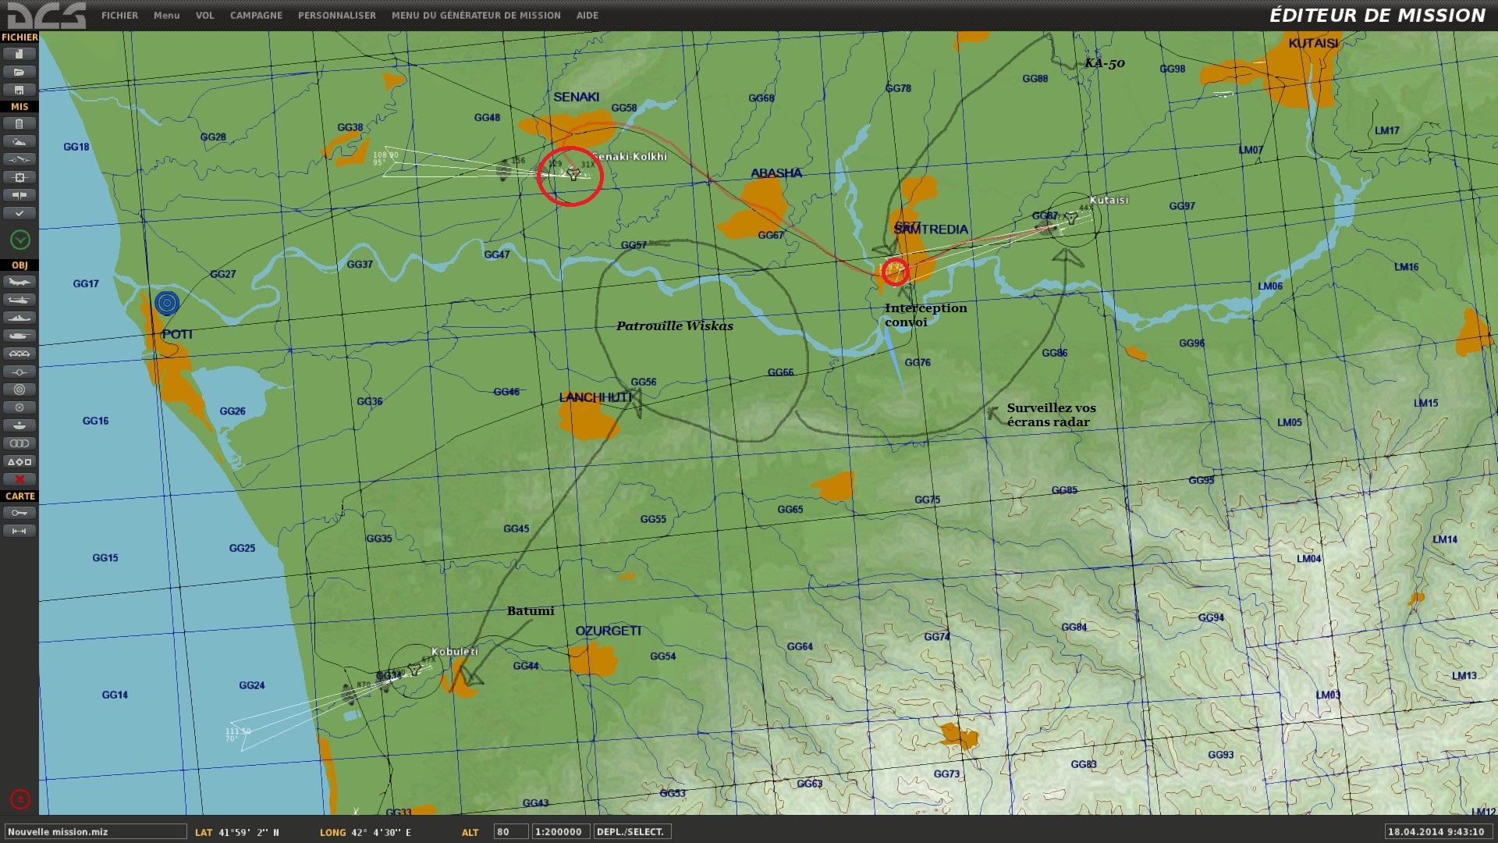Open the shapes filter icon
Image resolution: width=1498 pixels, height=843 pixels.
pyautogui.click(x=20, y=461)
